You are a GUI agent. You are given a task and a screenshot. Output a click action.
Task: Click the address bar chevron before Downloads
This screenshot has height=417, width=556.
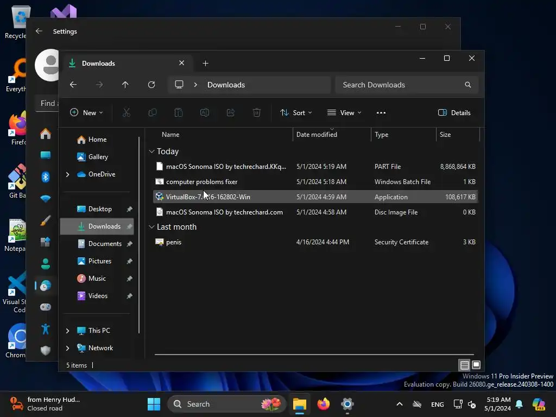(x=195, y=85)
